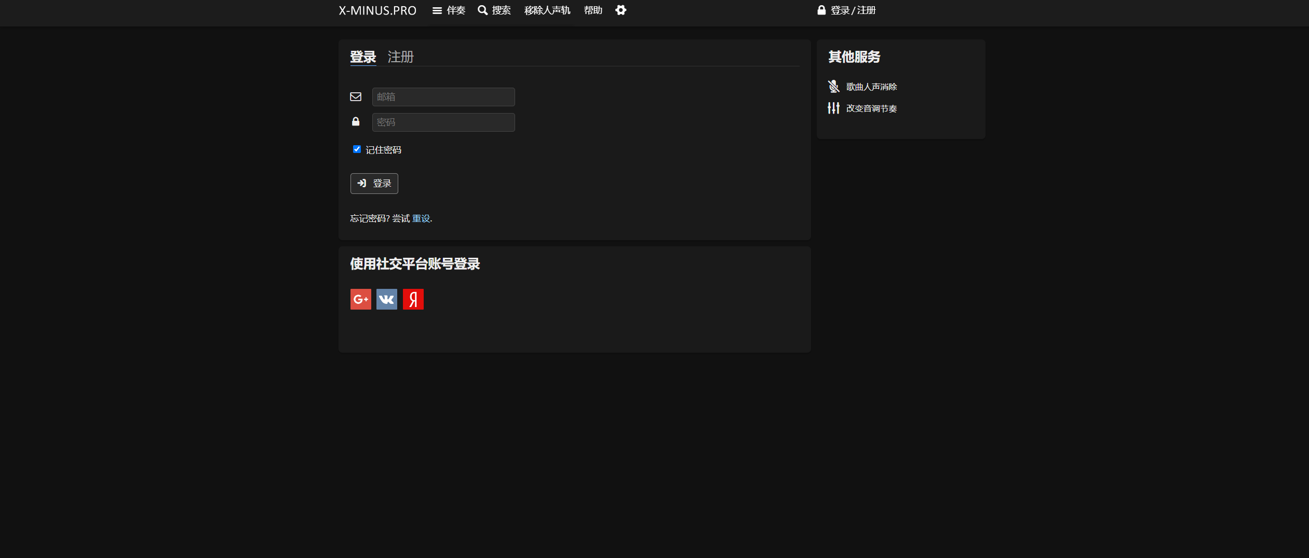Image resolution: width=1309 pixels, height=558 pixels.
Task: Click the Yandex login icon
Action: tap(413, 299)
